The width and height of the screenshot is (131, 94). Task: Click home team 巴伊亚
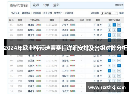31,86
